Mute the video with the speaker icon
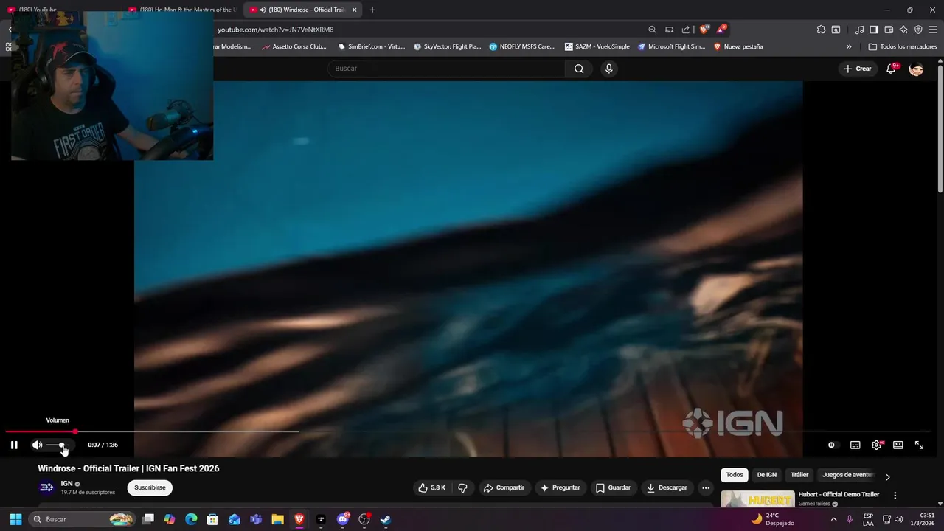This screenshot has height=531, width=944. (37, 445)
